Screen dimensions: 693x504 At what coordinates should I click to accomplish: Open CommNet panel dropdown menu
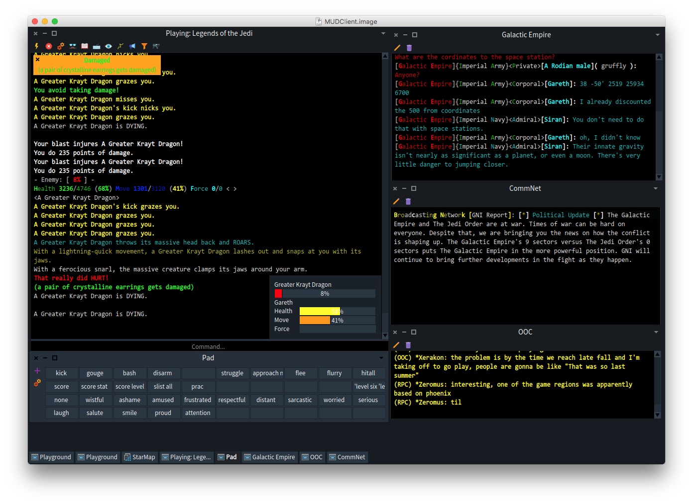coord(656,188)
